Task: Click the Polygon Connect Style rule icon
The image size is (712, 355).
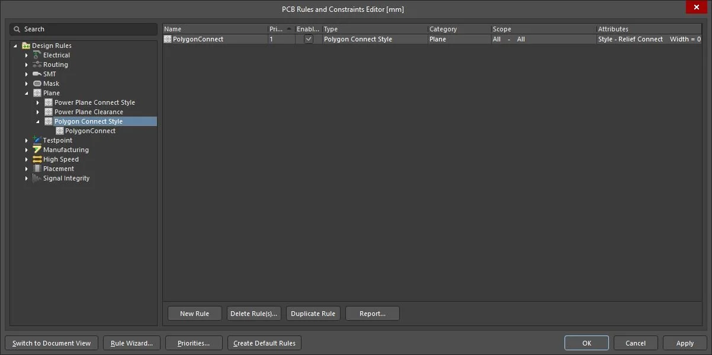Action: point(49,121)
